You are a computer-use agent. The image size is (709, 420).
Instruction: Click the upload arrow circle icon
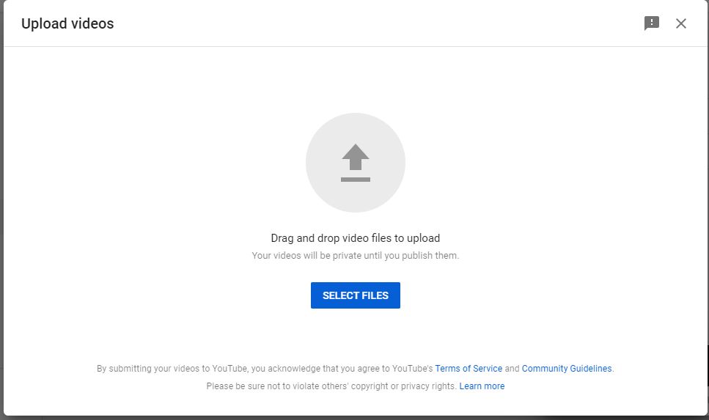click(356, 163)
